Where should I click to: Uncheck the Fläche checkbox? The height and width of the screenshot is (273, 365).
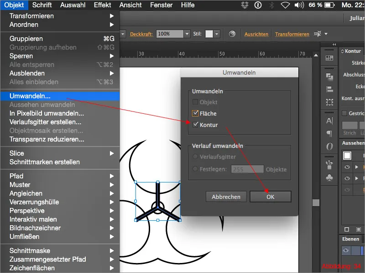click(195, 113)
